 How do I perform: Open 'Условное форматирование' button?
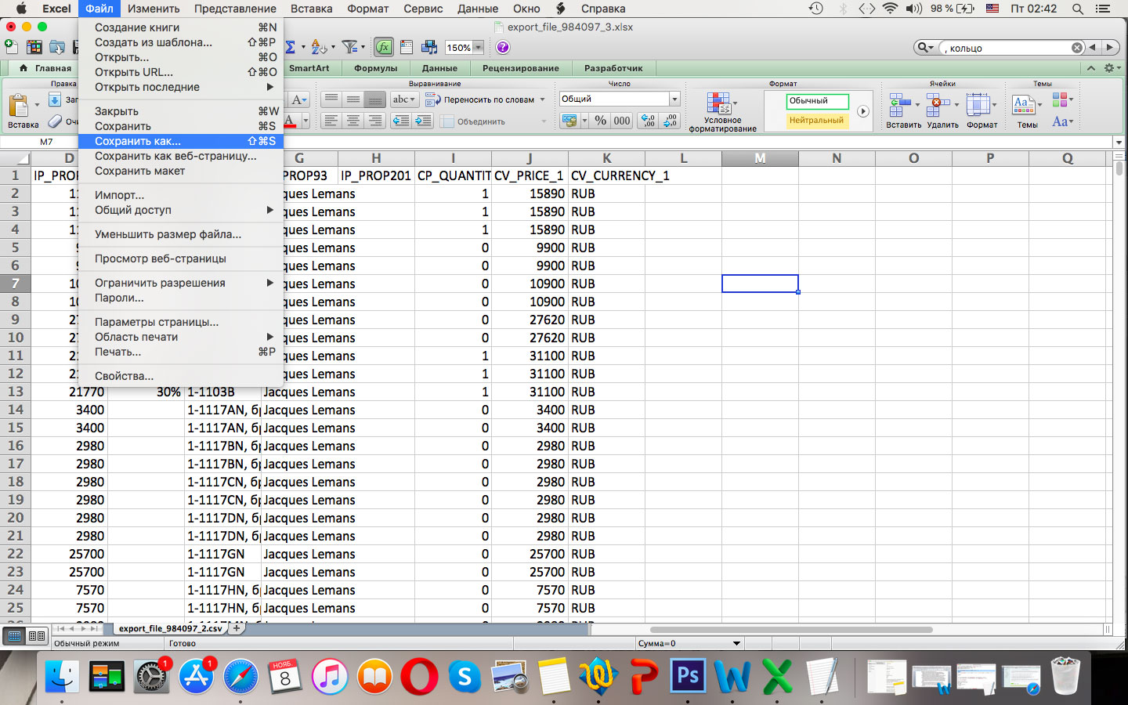click(x=722, y=111)
